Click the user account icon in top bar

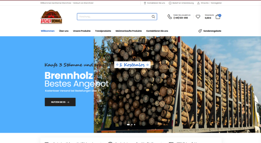coord(198,3)
